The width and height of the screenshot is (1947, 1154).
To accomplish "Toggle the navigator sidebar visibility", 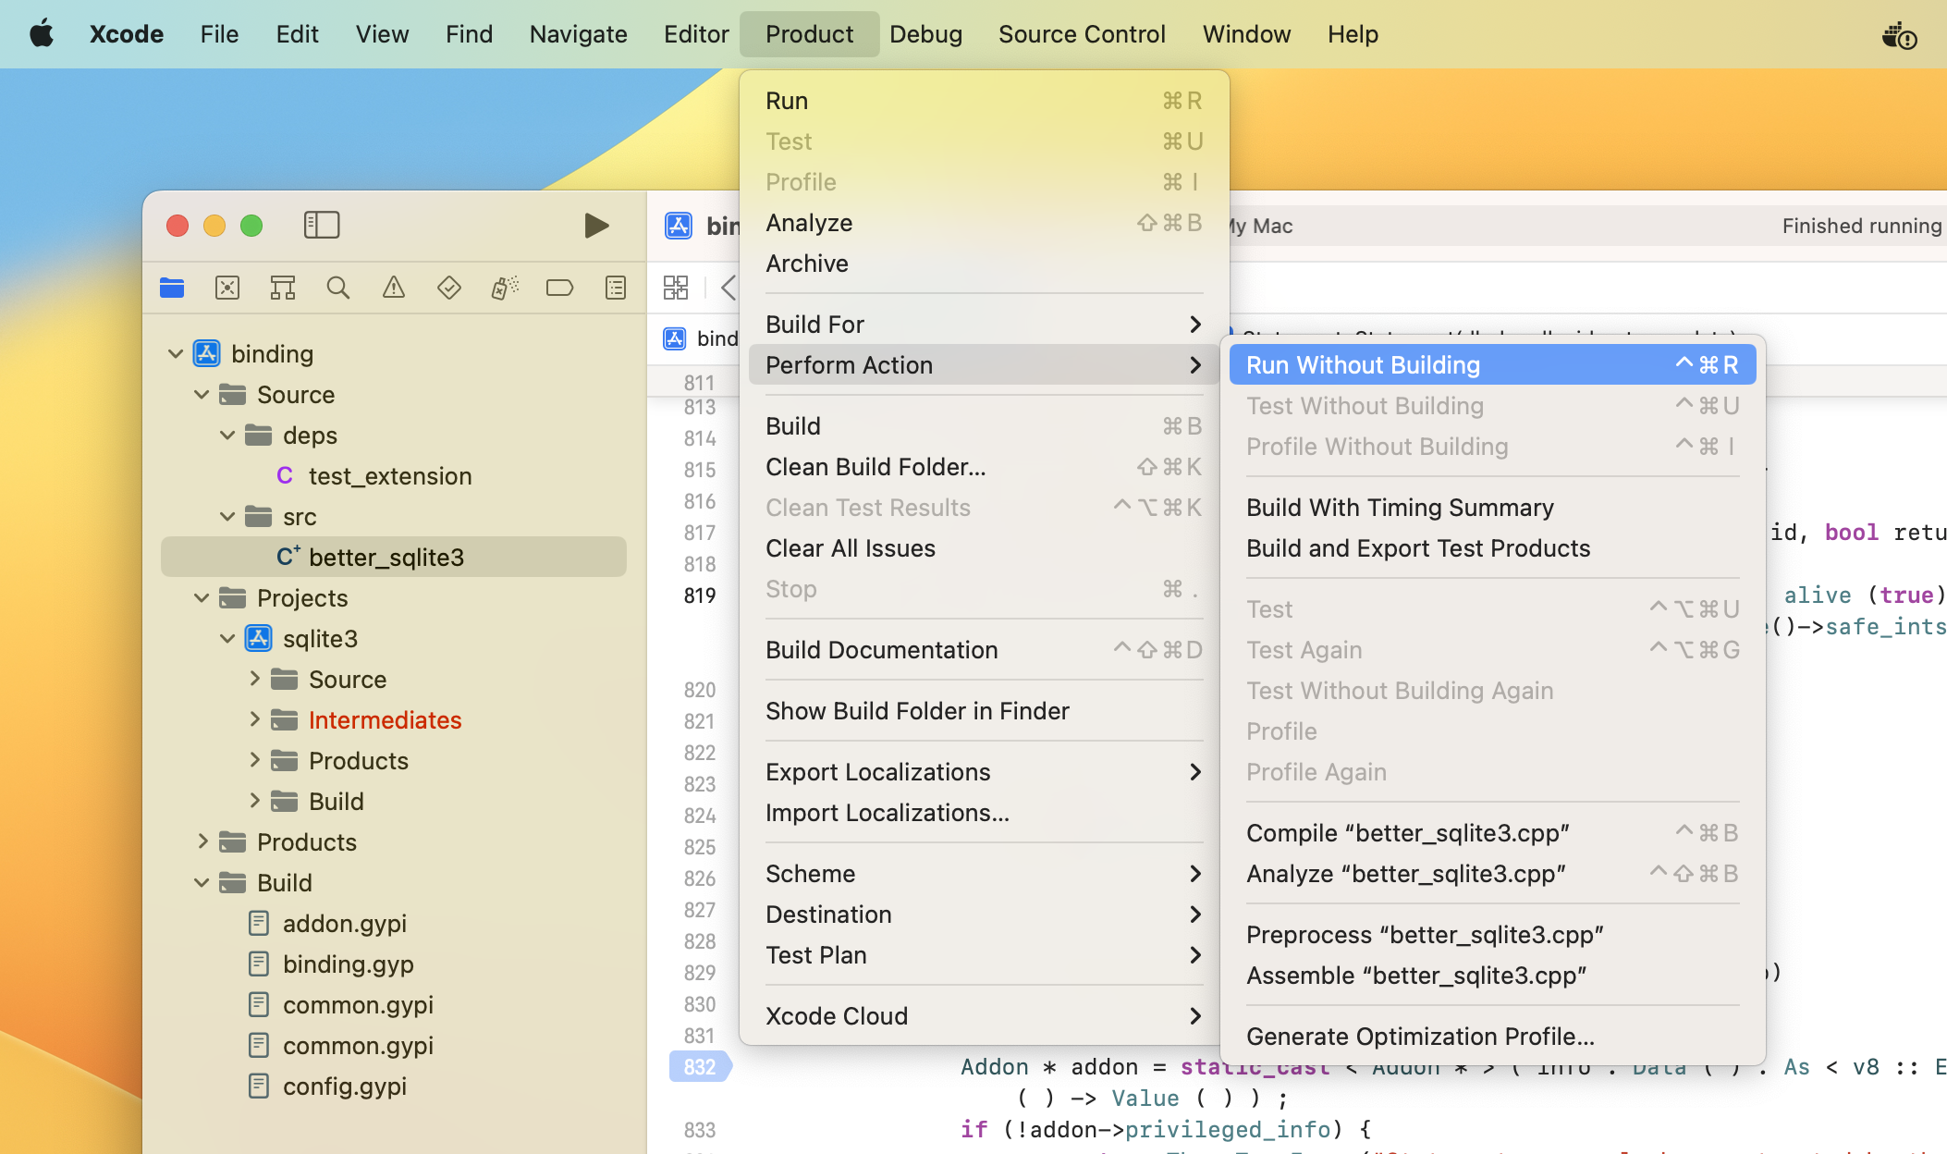I will 322,225.
